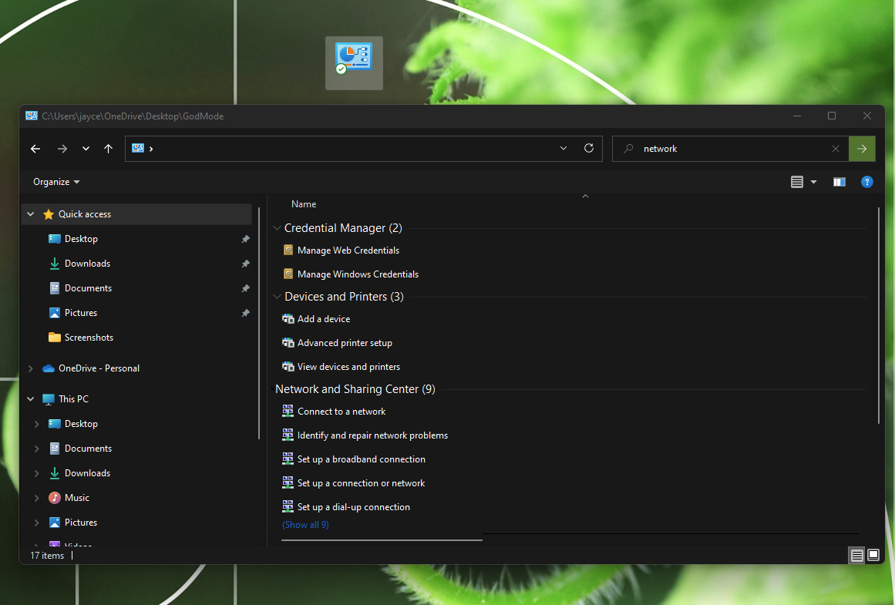Screen dimensions: 895x605
Task: Select OneDrive - Personal
Action: point(99,368)
